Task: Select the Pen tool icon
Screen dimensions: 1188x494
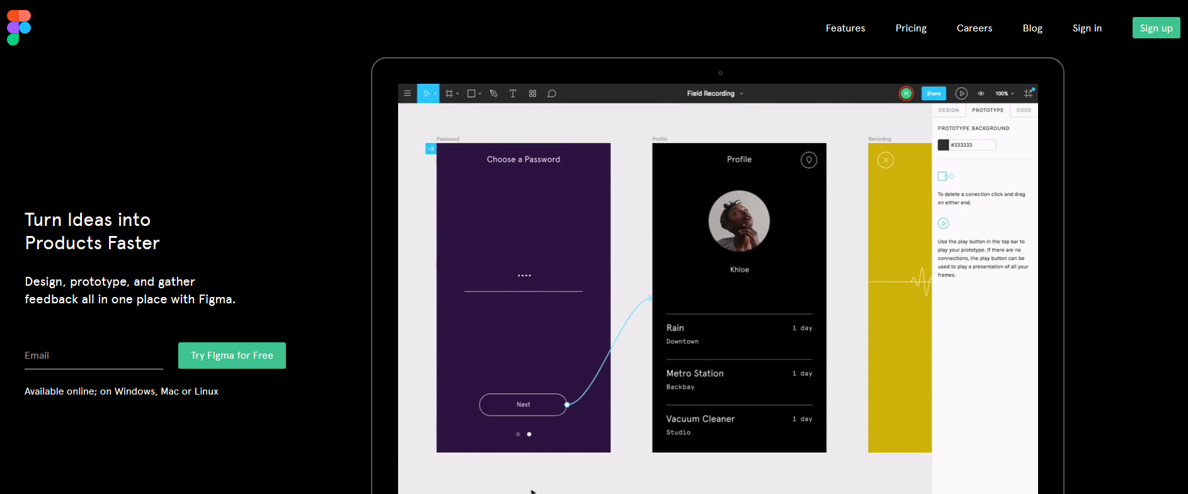Action: [x=494, y=94]
